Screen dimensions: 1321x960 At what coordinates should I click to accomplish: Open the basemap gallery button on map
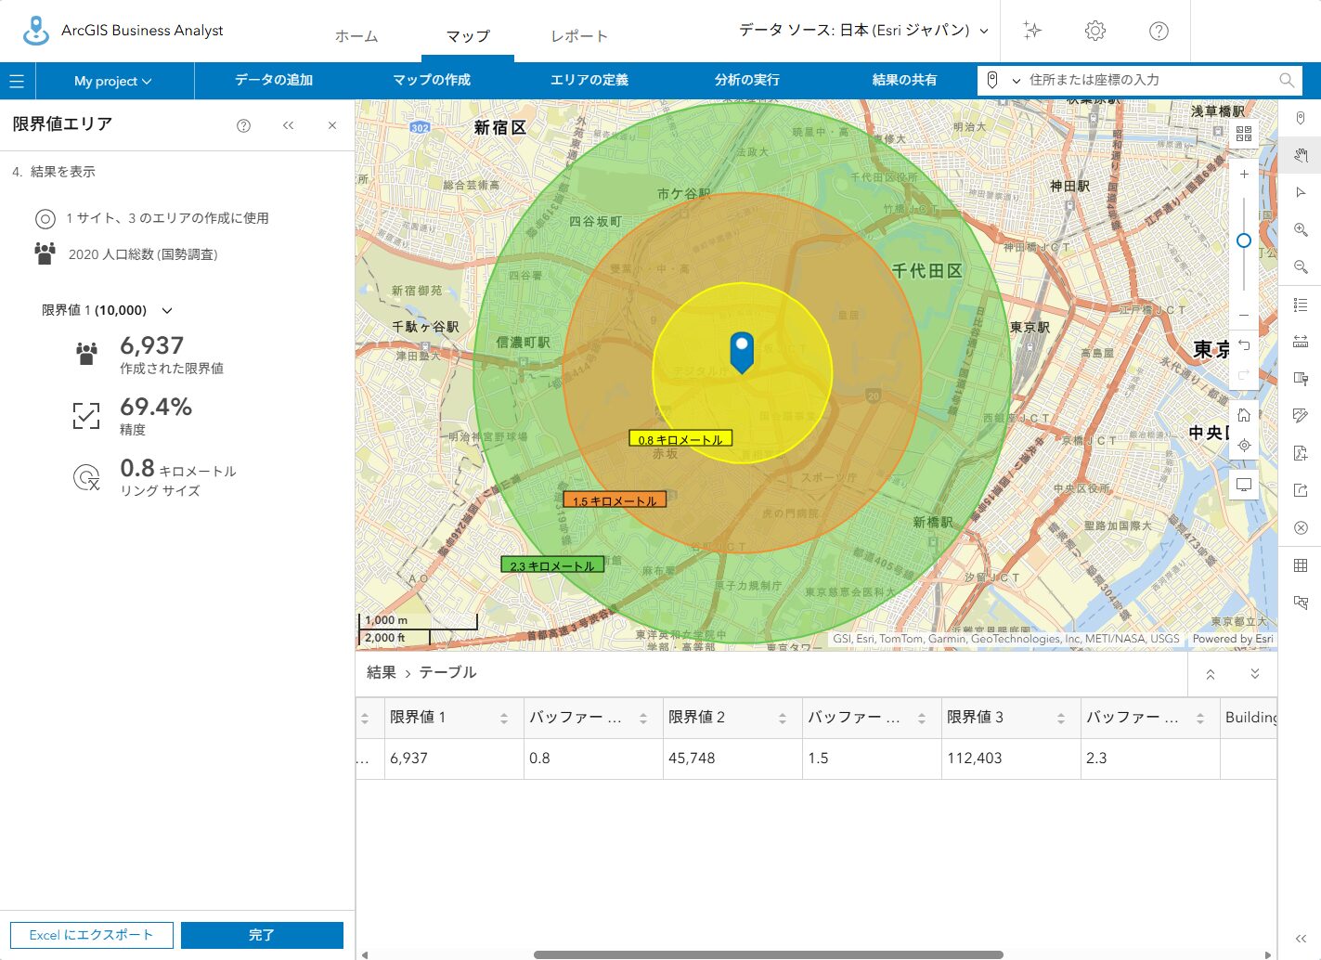pyautogui.click(x=1244, y=134)
